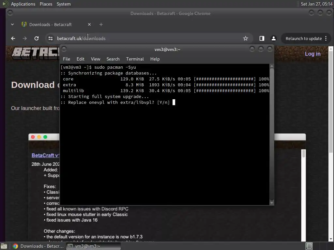Open Chrome three-dot menu
The image size is (334, 250).
[x=326, y=38]
